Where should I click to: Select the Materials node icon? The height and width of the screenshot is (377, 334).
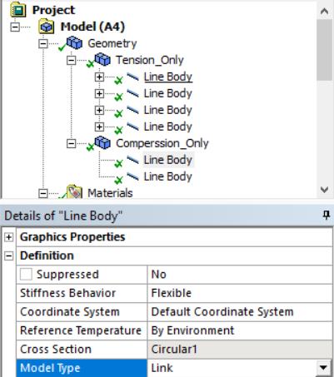coord(74,192)
